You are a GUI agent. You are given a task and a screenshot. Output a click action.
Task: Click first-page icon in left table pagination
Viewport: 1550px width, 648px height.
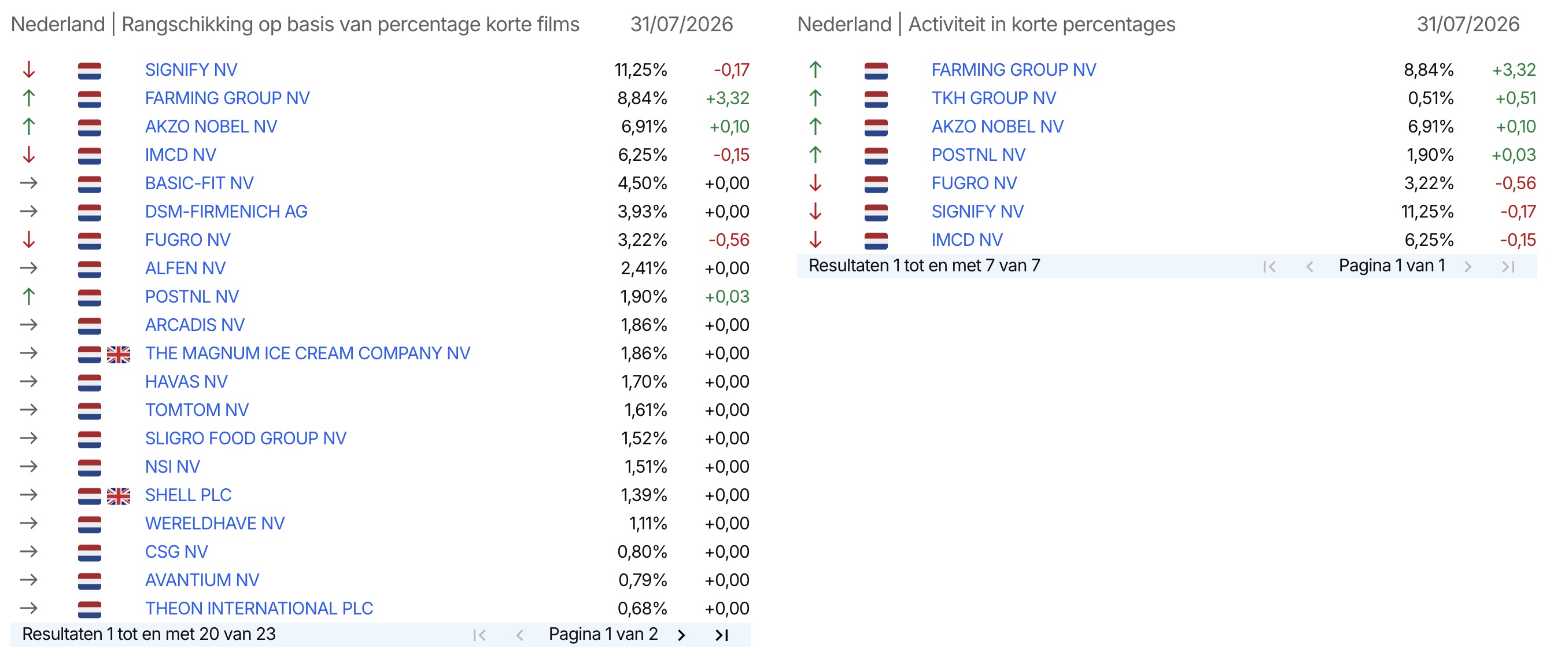tap(479, 635)
